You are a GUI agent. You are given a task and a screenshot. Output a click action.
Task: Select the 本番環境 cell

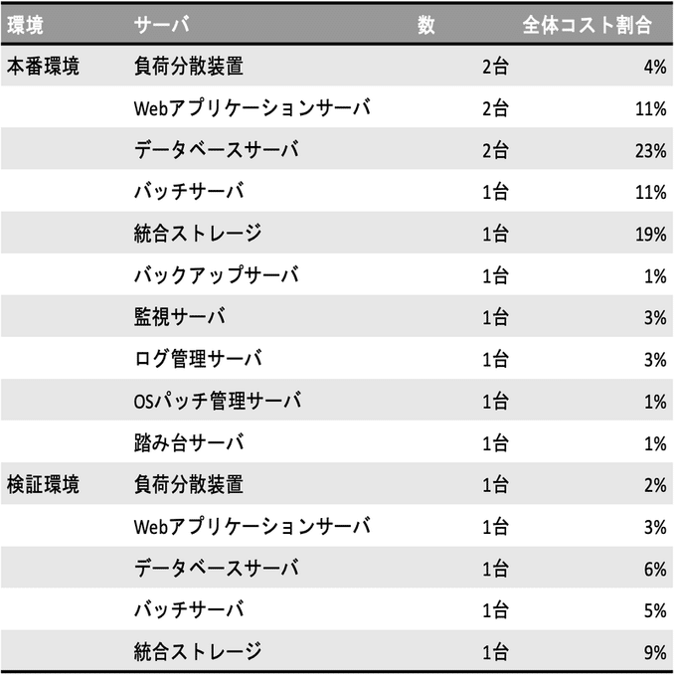click(x=43, y=67)
